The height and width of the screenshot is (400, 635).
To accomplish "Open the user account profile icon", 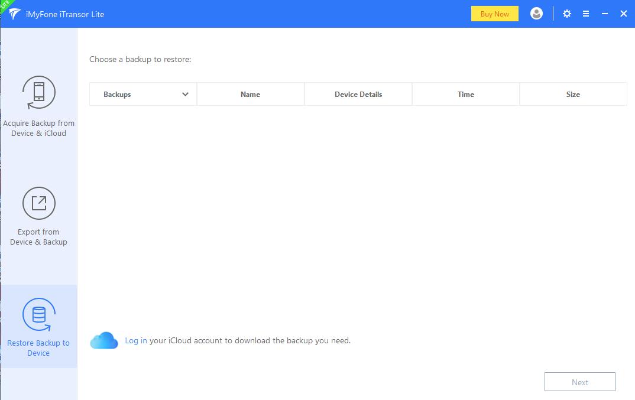I will click(536, 14).
